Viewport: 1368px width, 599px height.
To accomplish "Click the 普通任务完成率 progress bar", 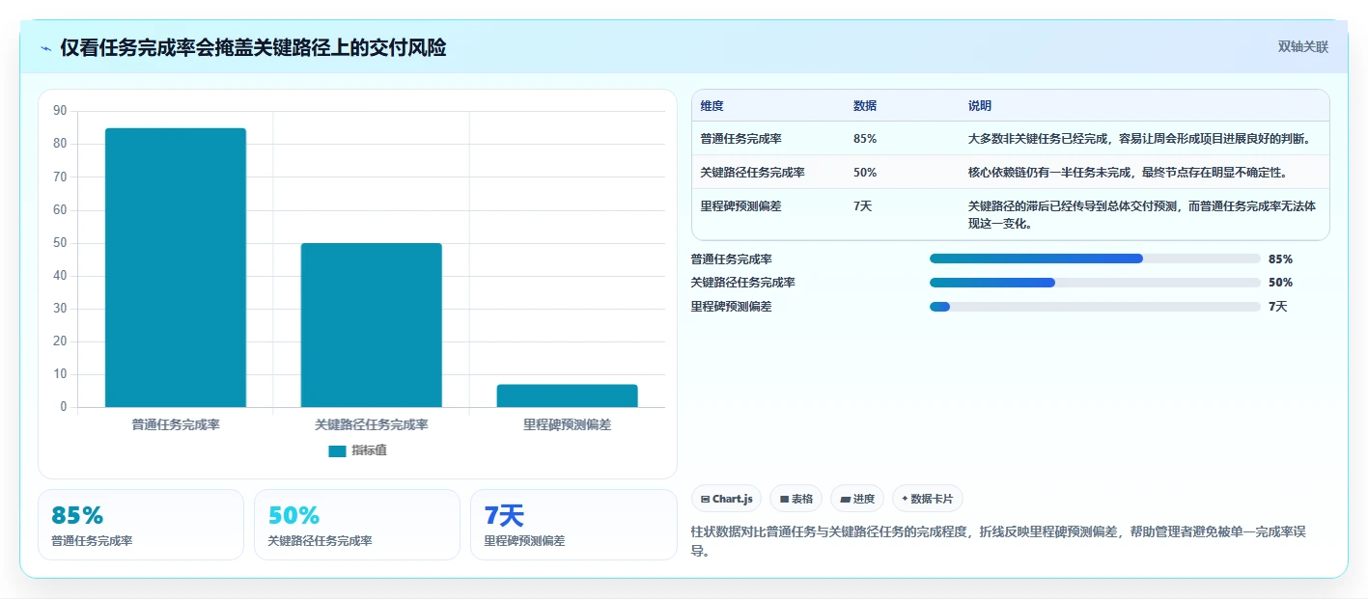I will pos(1095,259).
